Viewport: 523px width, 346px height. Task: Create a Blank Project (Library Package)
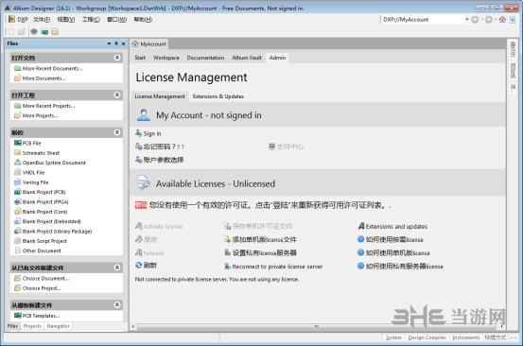57,232
